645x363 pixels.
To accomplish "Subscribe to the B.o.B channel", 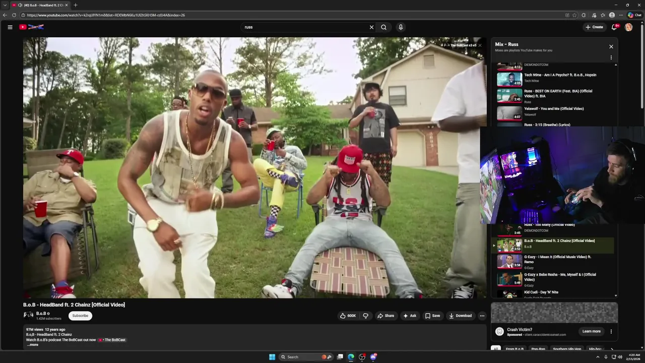I will coord(80,316).
